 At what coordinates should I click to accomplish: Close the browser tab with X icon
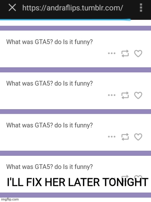click(12, 8)
